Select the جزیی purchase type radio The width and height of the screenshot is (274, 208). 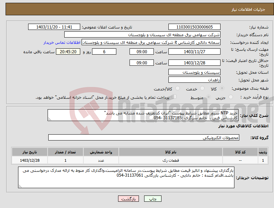point(231,97)
